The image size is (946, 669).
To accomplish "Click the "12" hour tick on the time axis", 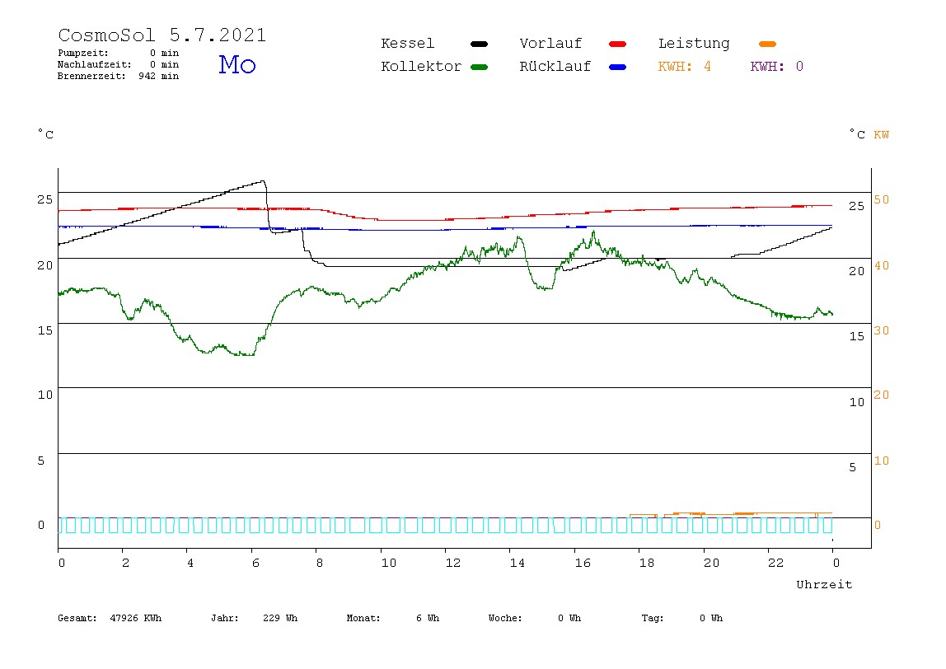I will pos(453,563).
